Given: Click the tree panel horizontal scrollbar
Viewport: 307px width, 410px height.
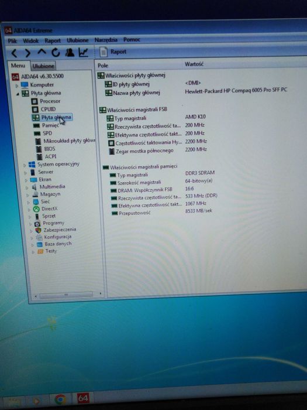Looking at the screenshot, I should click(65, 295).
